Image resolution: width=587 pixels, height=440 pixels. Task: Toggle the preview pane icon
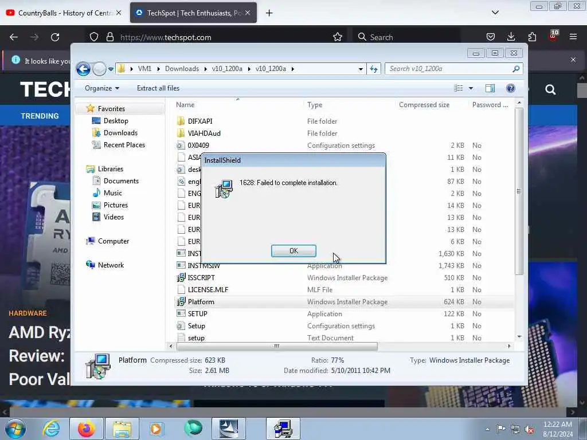(x=490, y=88)
